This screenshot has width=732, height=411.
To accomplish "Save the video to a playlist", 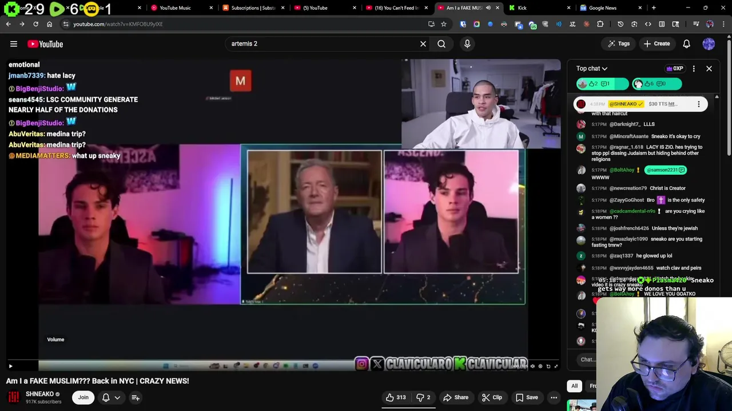I will pos(526,397).
